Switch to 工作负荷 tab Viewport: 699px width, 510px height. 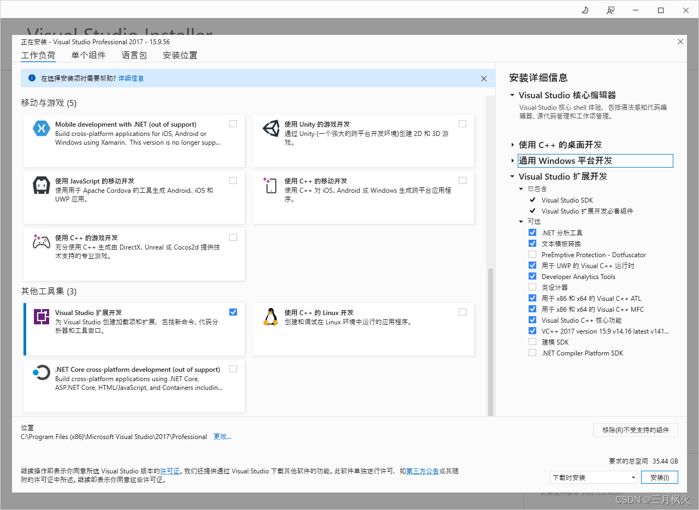click(x=38, y=55)
